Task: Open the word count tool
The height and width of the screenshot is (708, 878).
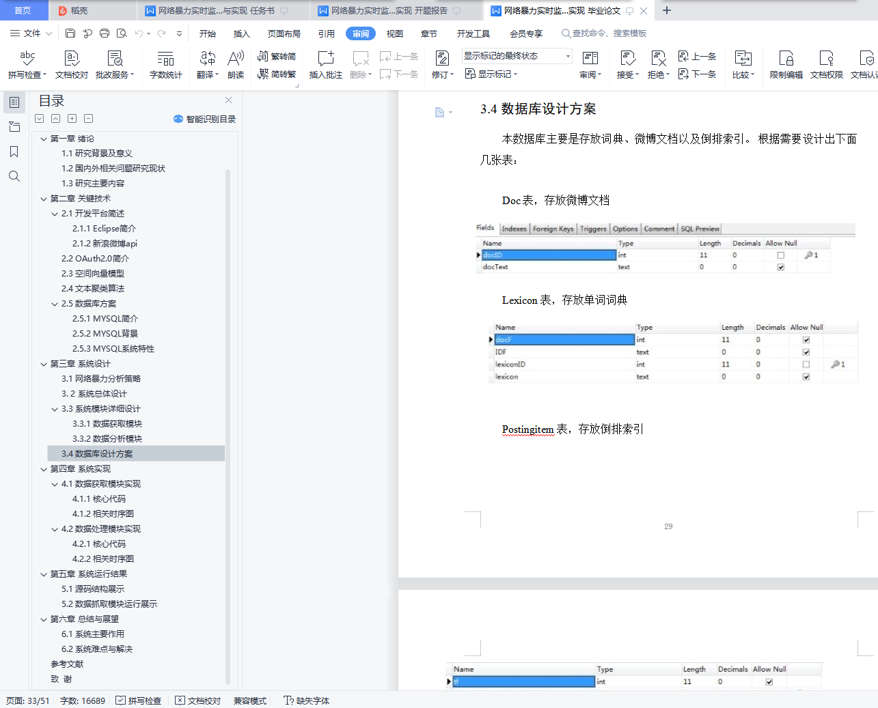Action: coord(165,65)
